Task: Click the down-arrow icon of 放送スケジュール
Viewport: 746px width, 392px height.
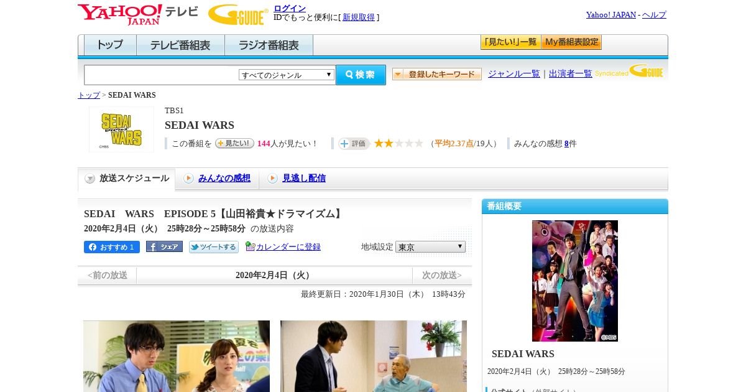Action: coord(90,179)
